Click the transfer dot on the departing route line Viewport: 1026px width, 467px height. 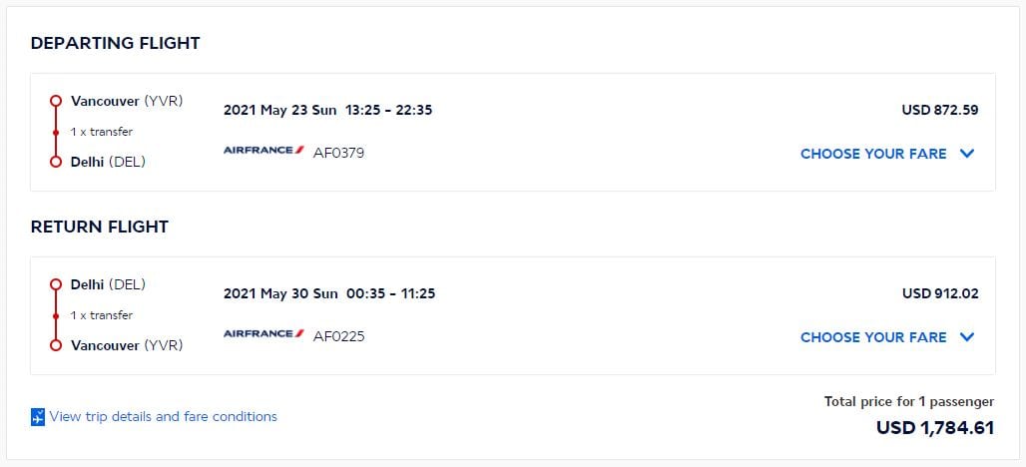coord(56,132)
